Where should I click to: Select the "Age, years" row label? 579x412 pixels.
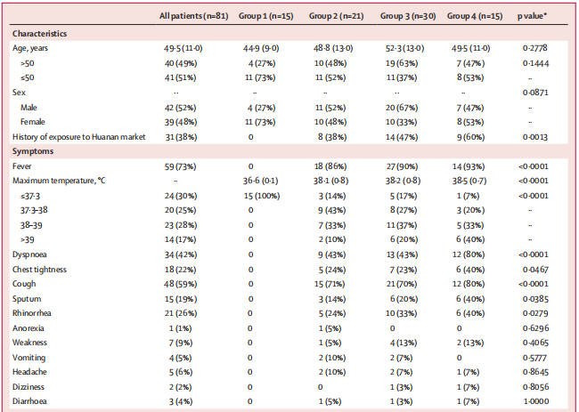30,48
